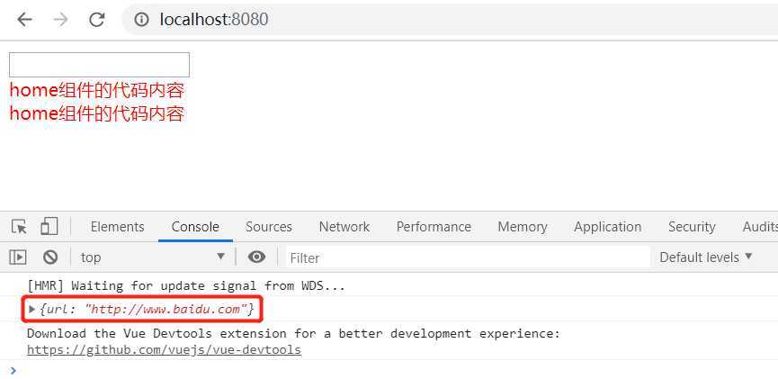Viewport: 778px width, 379px height.
Task: Reload the localhost page
Action: (97, 20)
